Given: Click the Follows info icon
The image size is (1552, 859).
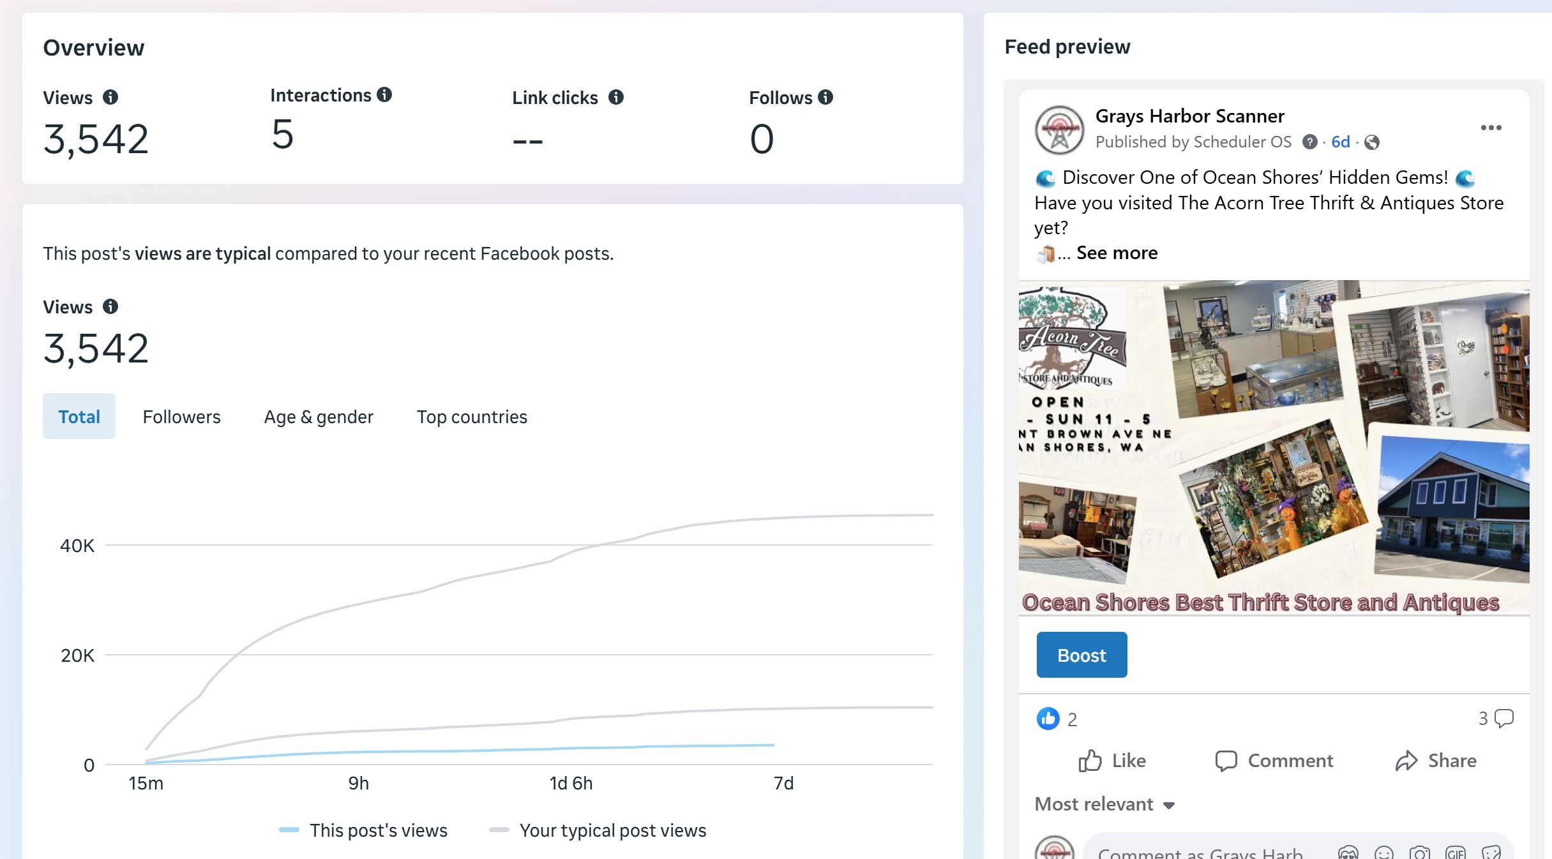Looking at the screenshot, I should pos(825,97).
